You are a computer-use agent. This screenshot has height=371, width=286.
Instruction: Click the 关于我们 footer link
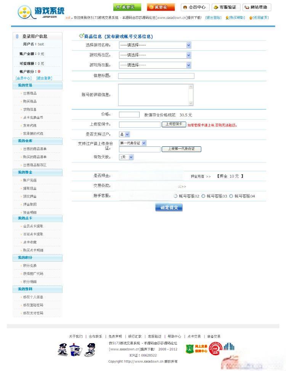pyautogui.click(x=76, y=336)
